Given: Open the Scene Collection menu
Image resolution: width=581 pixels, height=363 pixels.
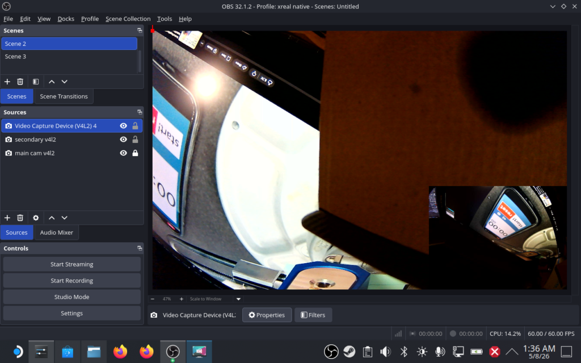Looking at the screenshot, I should point(128,19).
